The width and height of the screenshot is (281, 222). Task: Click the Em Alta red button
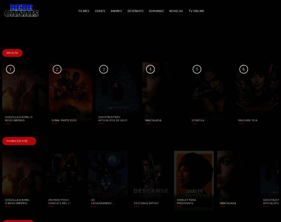(x=12, y=53)
